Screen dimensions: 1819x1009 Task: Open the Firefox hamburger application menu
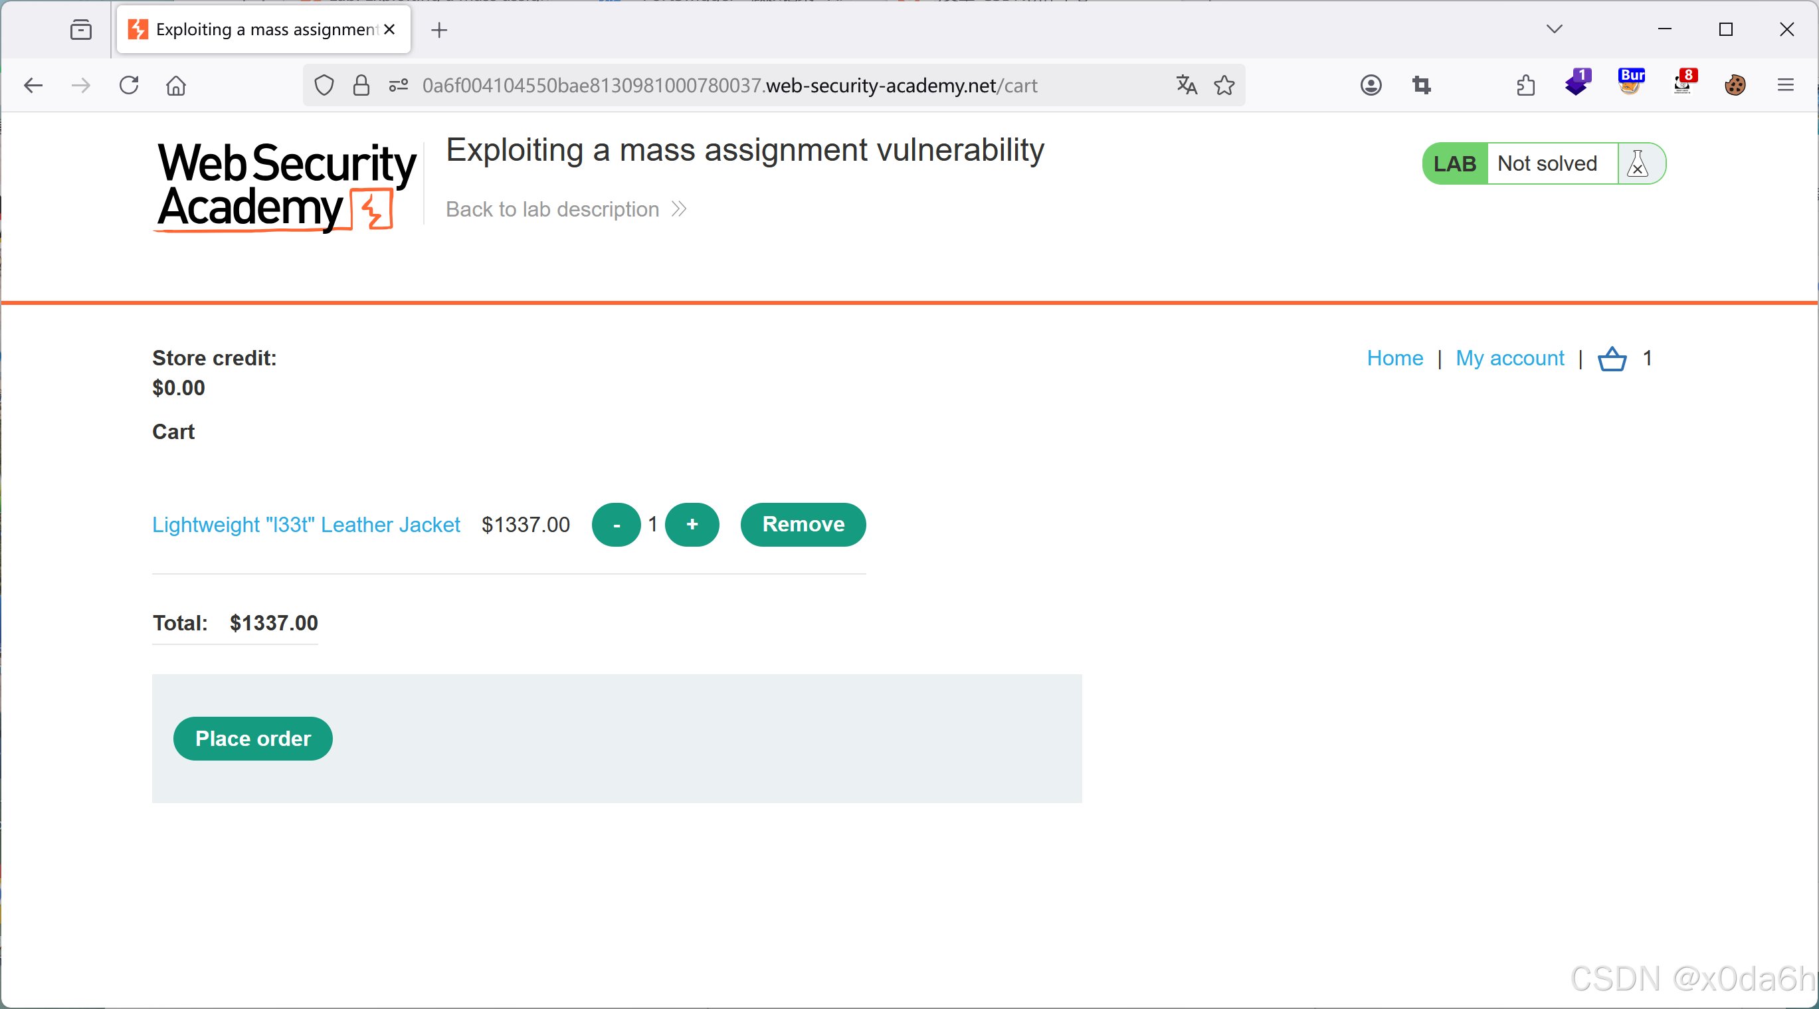click(x=1786, y=86)
